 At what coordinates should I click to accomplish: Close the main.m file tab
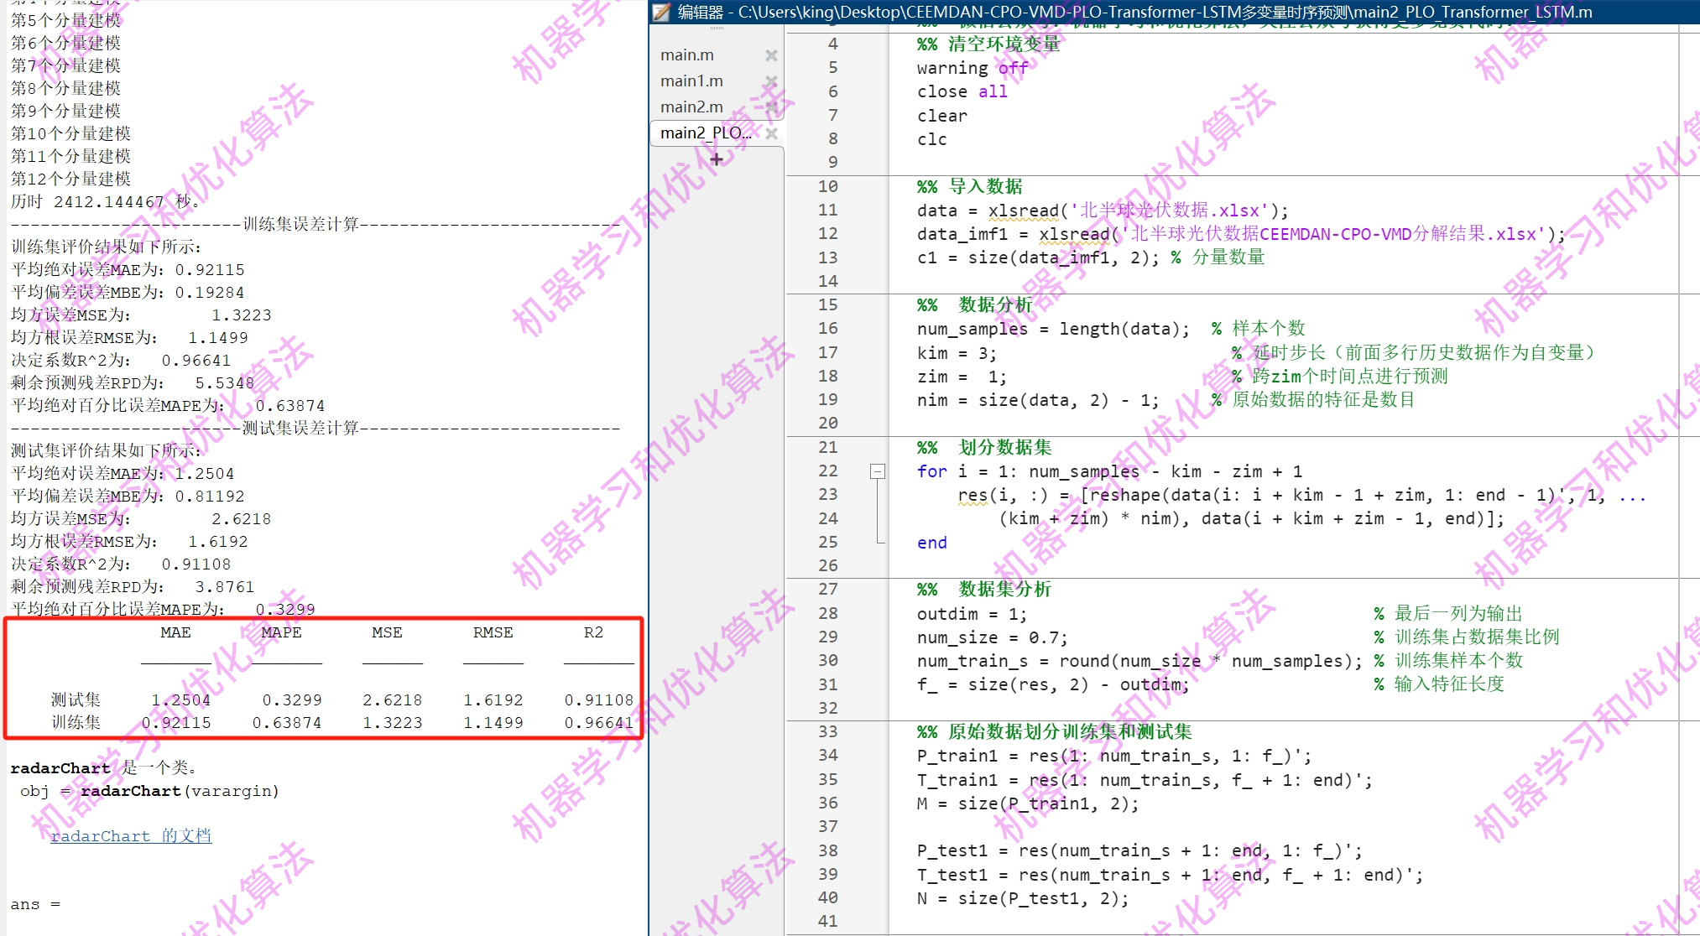771,55
